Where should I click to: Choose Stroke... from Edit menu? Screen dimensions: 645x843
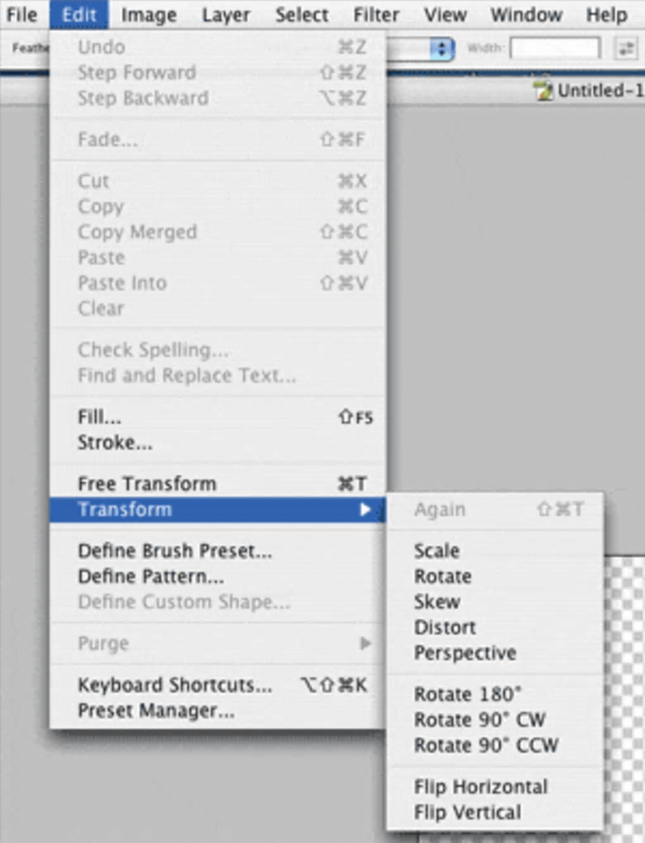(x=114, y=443)
